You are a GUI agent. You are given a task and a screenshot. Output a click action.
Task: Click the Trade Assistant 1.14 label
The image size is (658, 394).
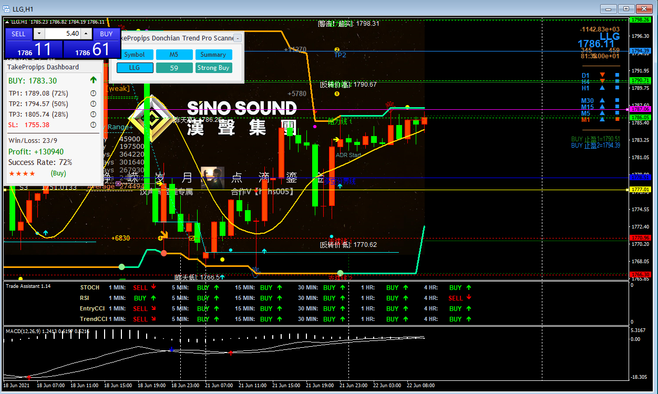click(28, 286)
